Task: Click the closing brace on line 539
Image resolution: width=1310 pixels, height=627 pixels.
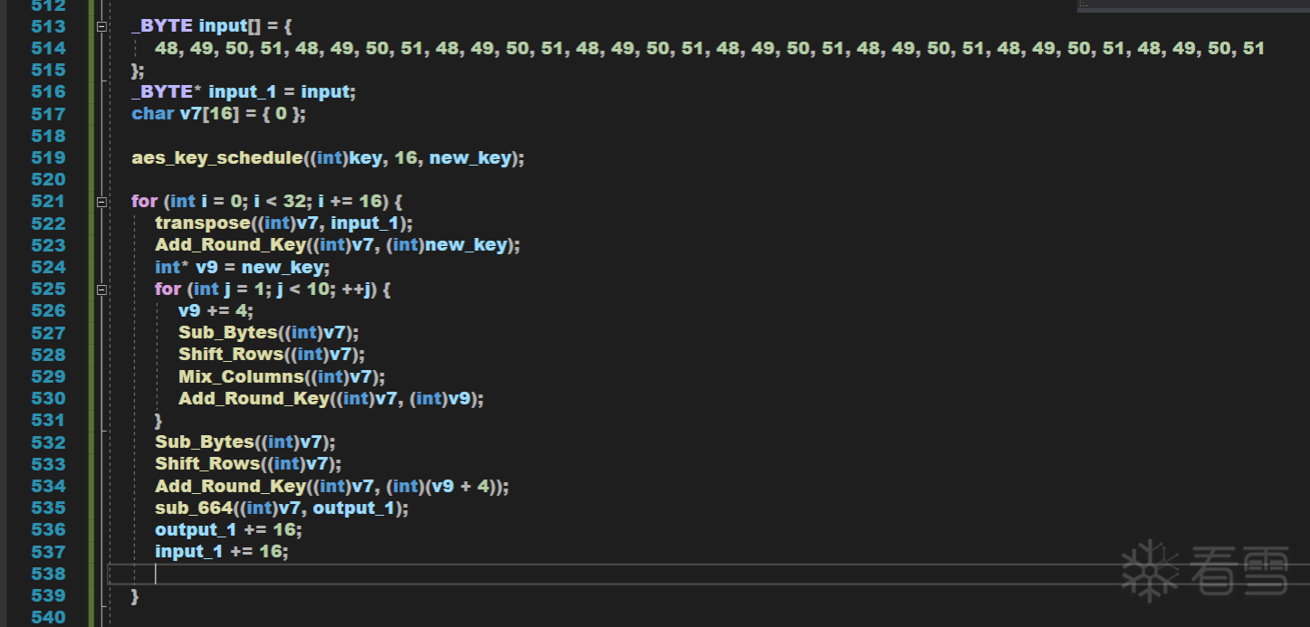Action: [x=135, y=596]
